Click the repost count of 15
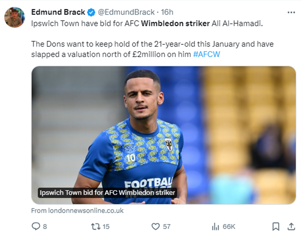 (106, 227)
